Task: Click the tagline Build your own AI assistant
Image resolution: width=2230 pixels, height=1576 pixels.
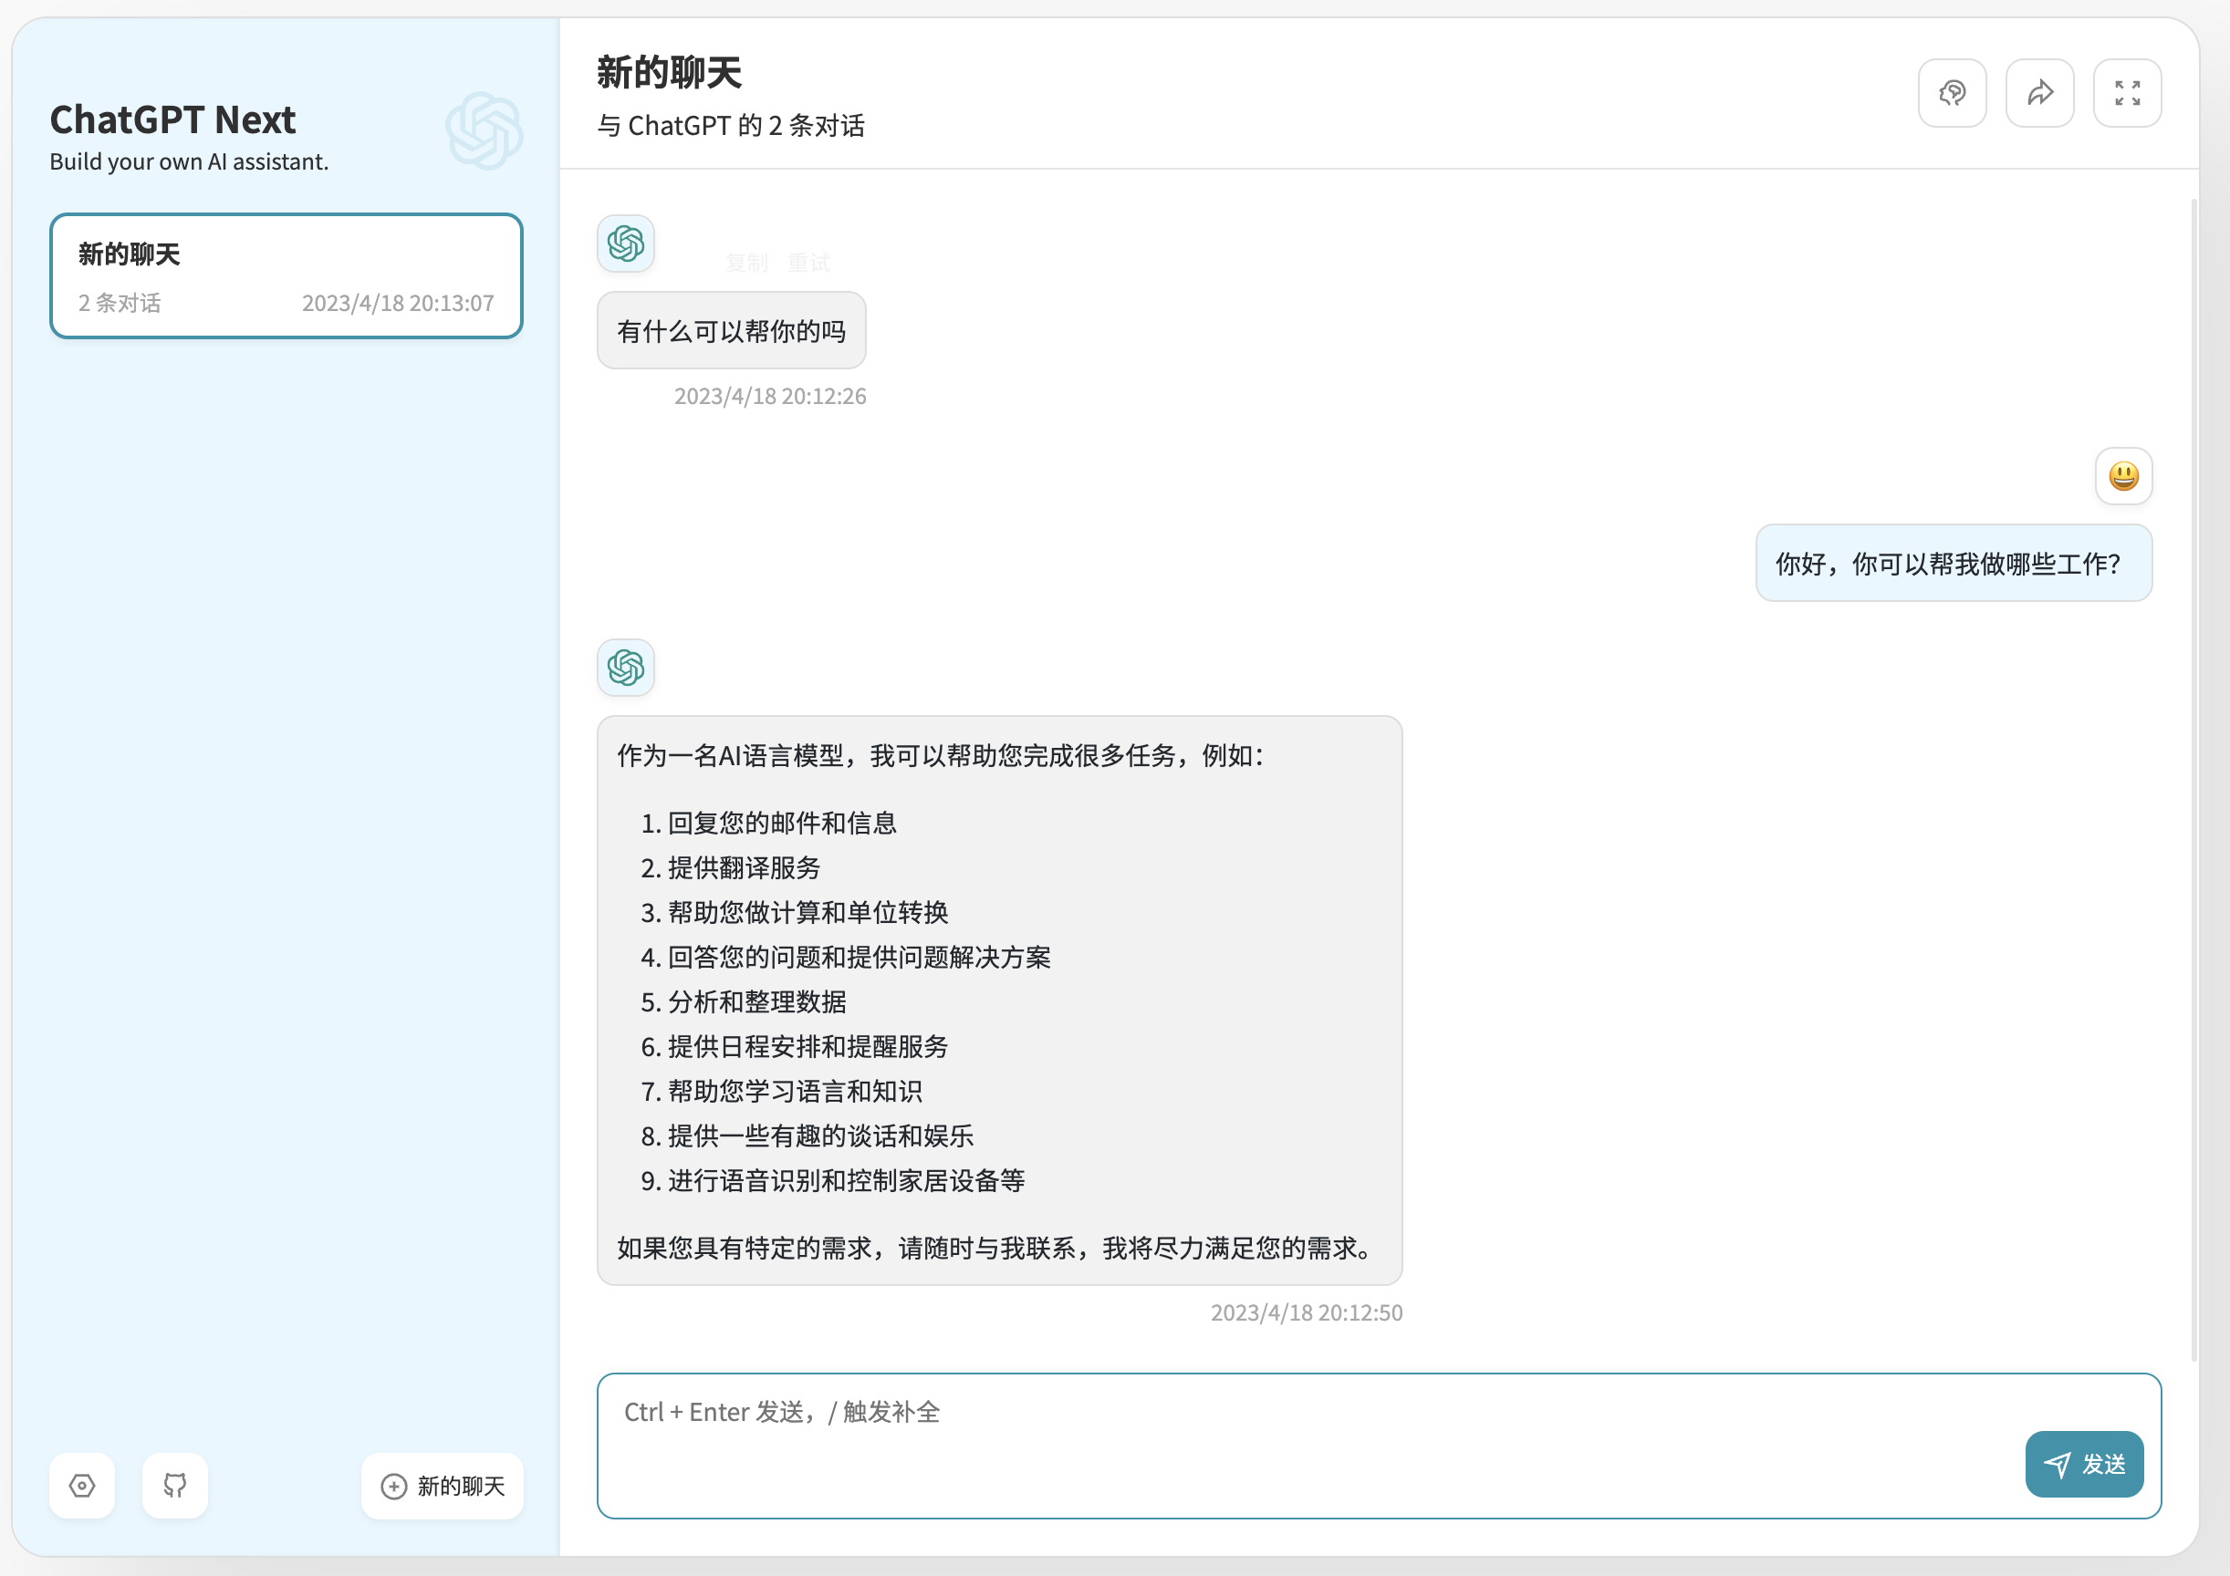Action: coord(190,162)
